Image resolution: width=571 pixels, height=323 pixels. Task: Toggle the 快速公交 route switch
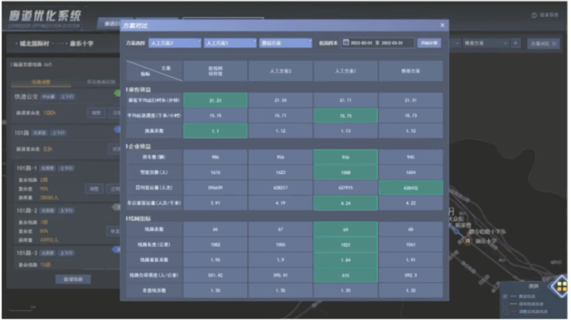tap(117, 93)
